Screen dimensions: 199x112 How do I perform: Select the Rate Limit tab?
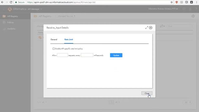(x=69, y=40)
